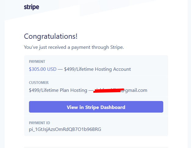Click the @gmail.com customer email domain
Viewport: 191px width, 148px height.
(x=134, y=90)
